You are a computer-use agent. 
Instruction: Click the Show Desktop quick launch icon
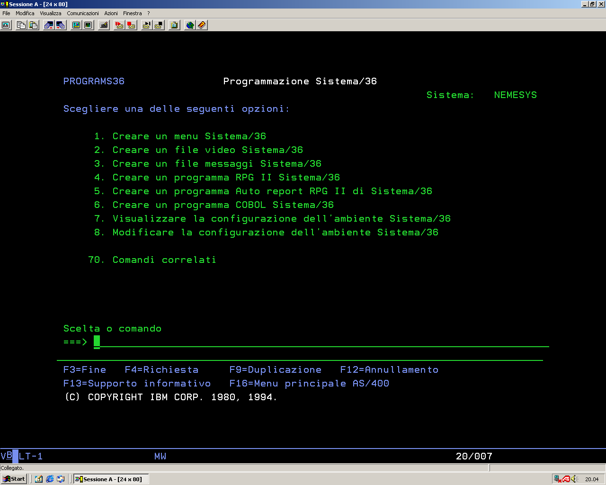39,479
